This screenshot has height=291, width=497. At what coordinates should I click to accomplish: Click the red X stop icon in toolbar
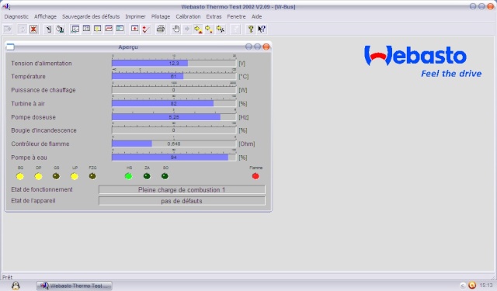click(x=33, y=29)
